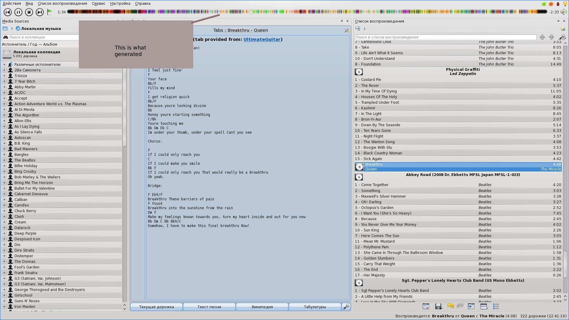This screenshot has width=569, height=320.
Task: Open the Сервис menu
Action: coord(99,4)
